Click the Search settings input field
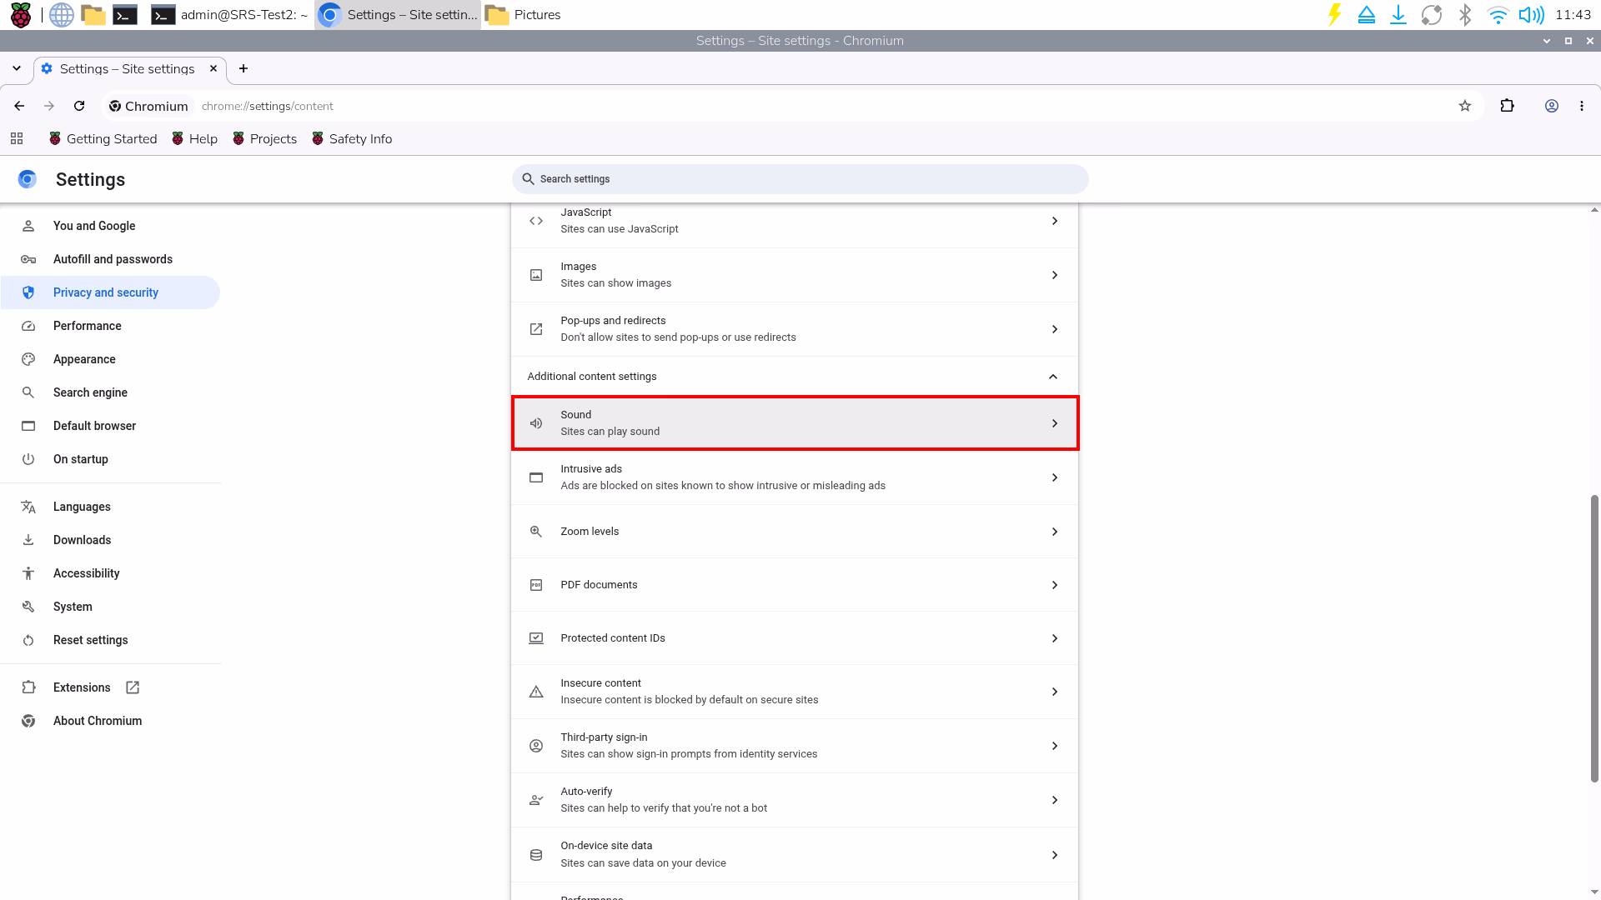 pos(800,179)
